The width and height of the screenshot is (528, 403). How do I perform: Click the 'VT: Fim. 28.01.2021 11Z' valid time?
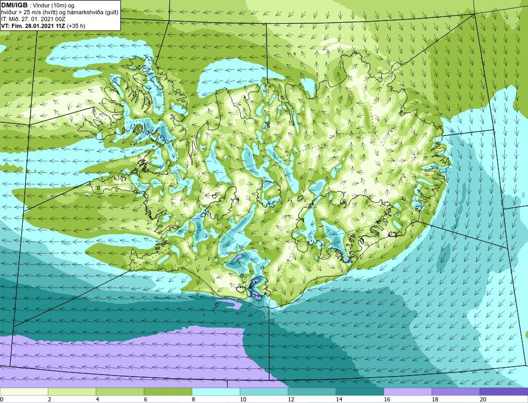tap(33, 26)
